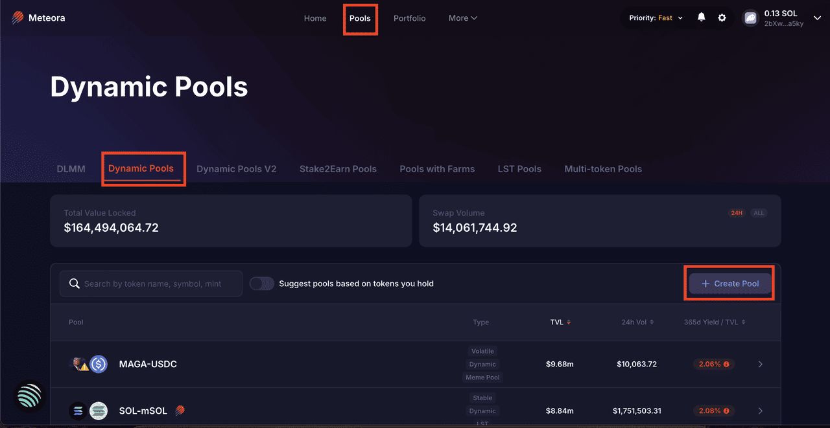Click the MAGA-USDC token pair icon
The height and width of the screenshot is (428, 830).
click(x=89, y=364)
